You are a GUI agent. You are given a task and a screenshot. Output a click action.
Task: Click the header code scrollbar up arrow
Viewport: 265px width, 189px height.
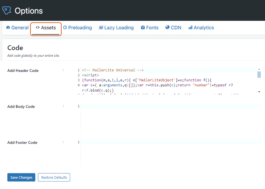259,69
